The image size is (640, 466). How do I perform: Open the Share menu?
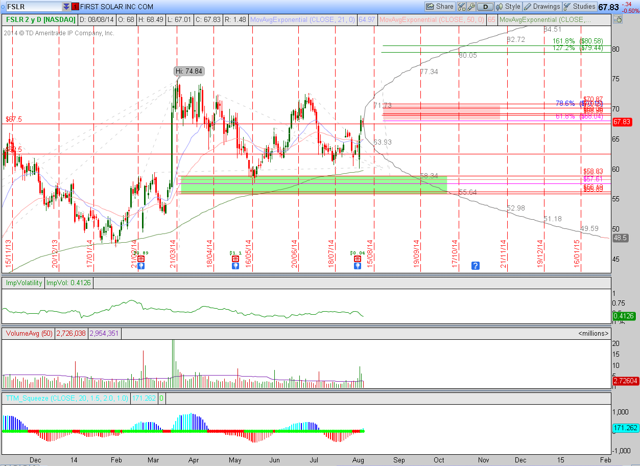click(x=440, y=7)
